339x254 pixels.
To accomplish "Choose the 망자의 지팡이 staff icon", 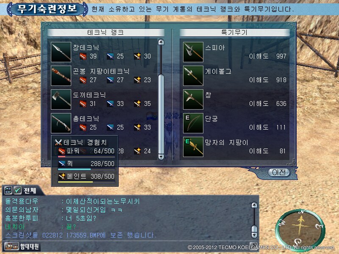I will (x=193, y=147).
